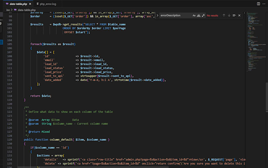Click "if($column_name == 'id')" line
268x168 pixels.
click(x=50, y=148)
